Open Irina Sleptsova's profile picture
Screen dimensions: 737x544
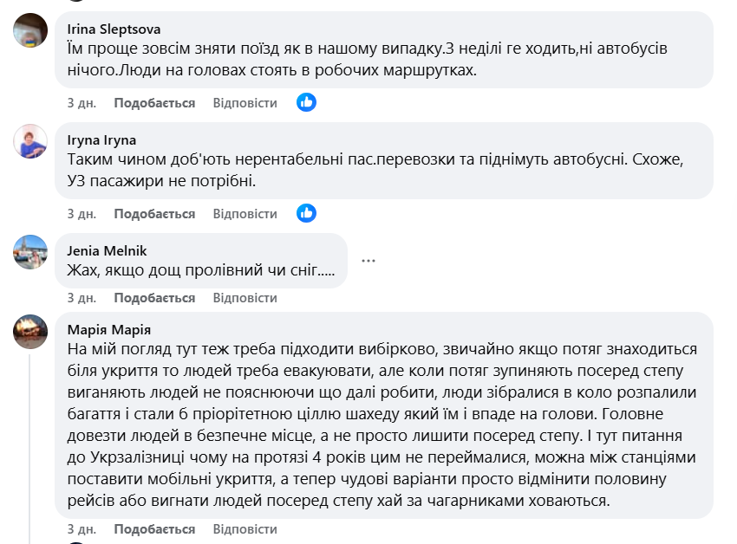click(30, 30)
